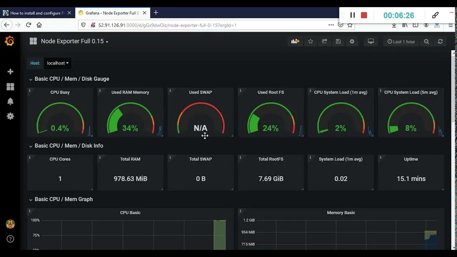Open the browser downloads icon
457x257 pixels.
point(394,25)
